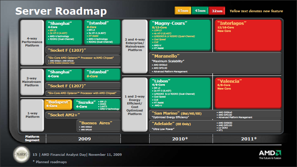The image size is (297, 167).
Task: Select the red "Valencia" 6/8-Core card
Action: click(x=248, y=93)
